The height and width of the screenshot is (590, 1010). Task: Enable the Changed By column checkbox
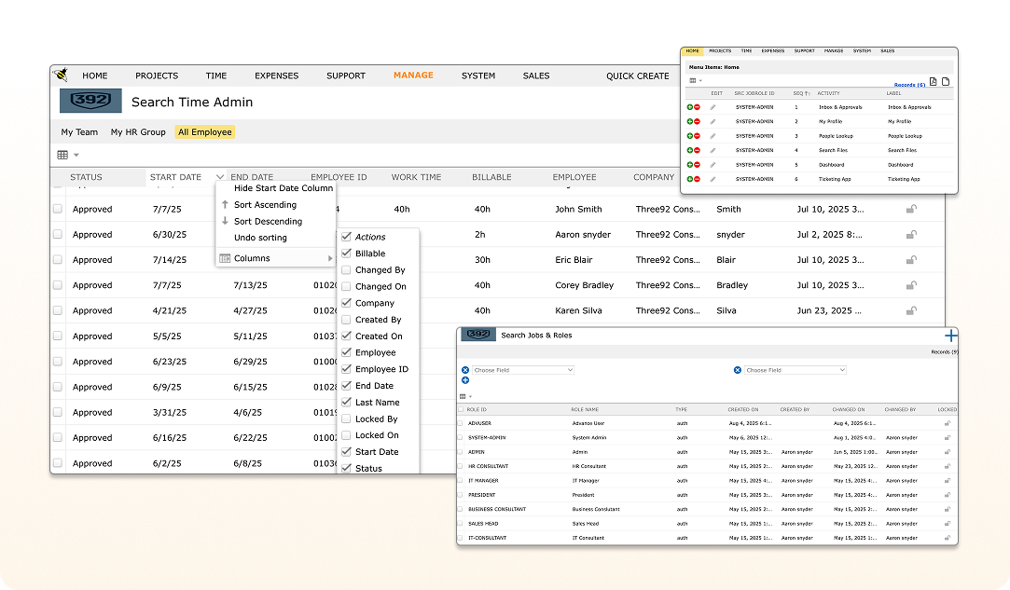347,270
